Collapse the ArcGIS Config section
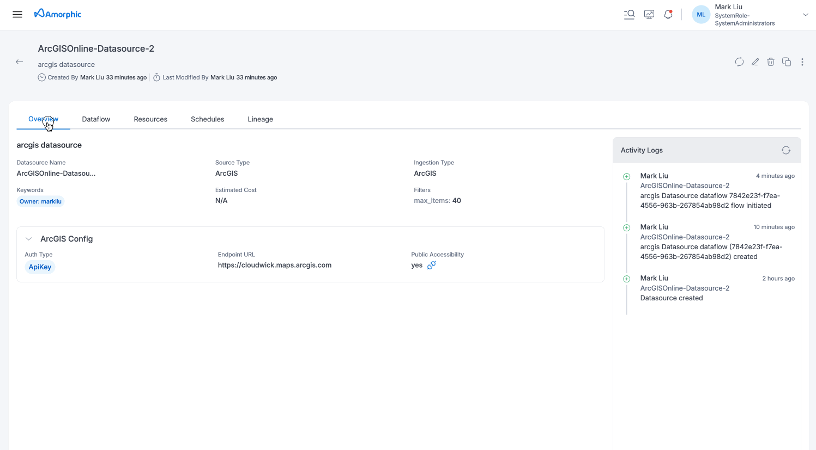The height and width of the screenshot is (450, 816). 28,238
